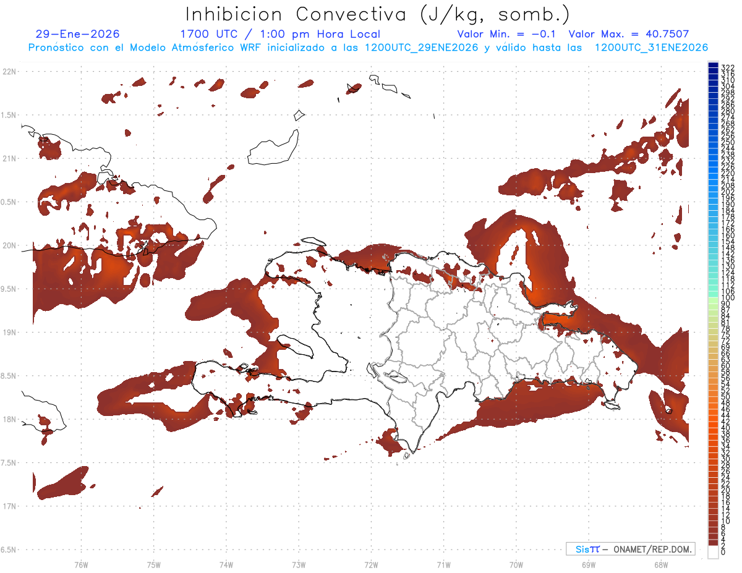This screenshot has height=573, width=742.
Task: Click the '250' colorbar label
Action: click(x=727, y=142)
